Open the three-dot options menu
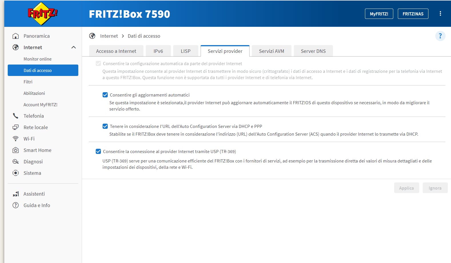The height and width of the screenshot is (263, 451). (x=440, y=14)
